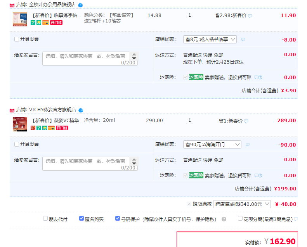Click the shield guarantee icon under 薇姿VC精华
Screen dimensions: 307x247
[45, 128]
